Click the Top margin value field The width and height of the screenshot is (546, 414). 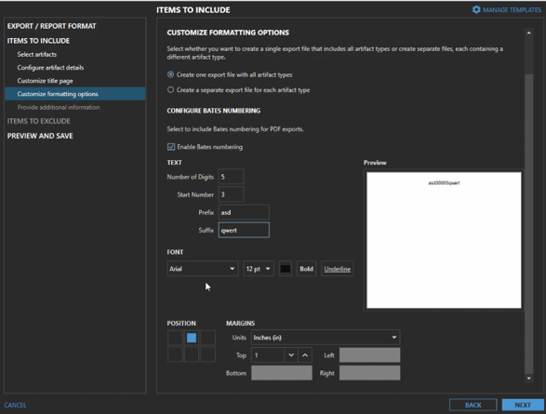click(268, 355)
